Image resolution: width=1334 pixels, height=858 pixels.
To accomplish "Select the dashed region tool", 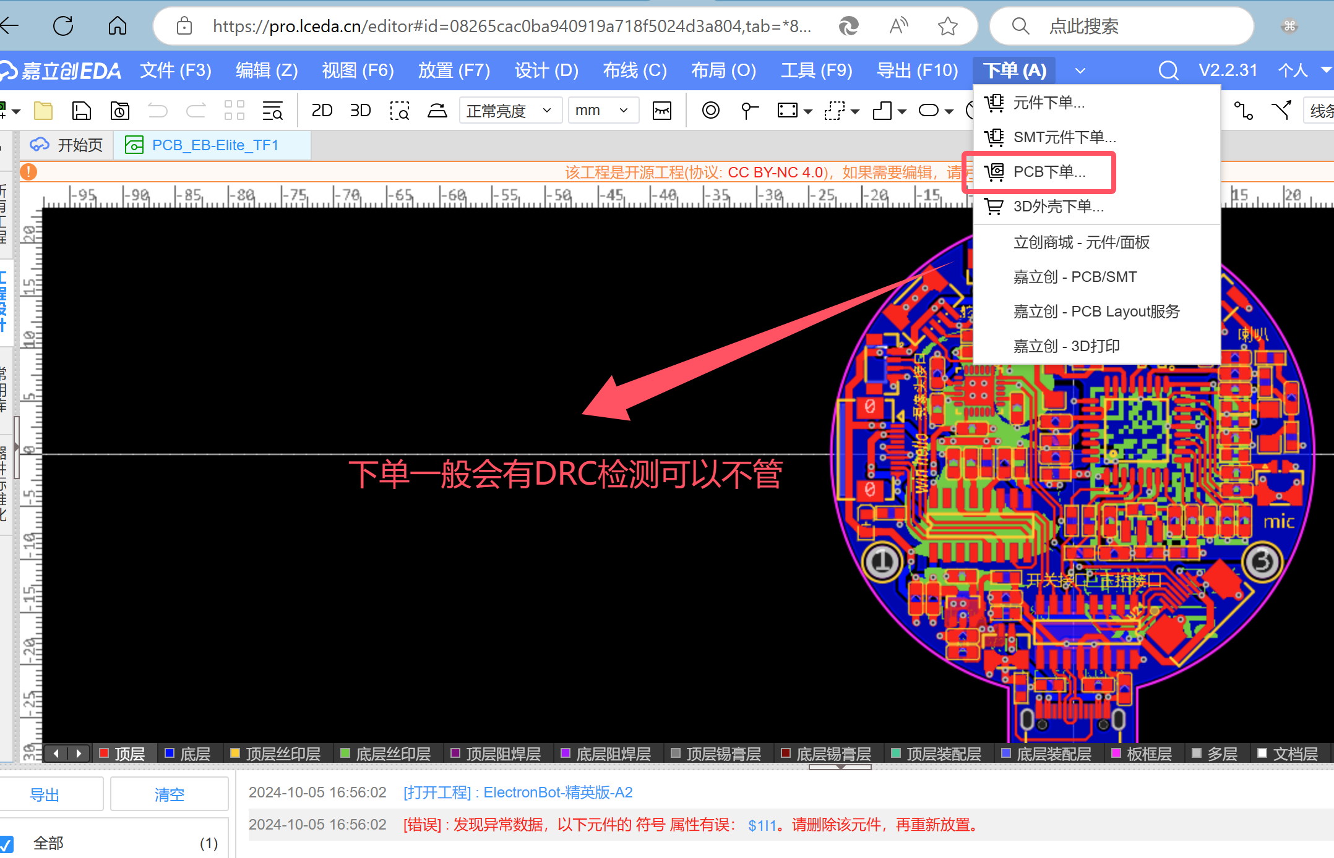I will click(835, 111).
